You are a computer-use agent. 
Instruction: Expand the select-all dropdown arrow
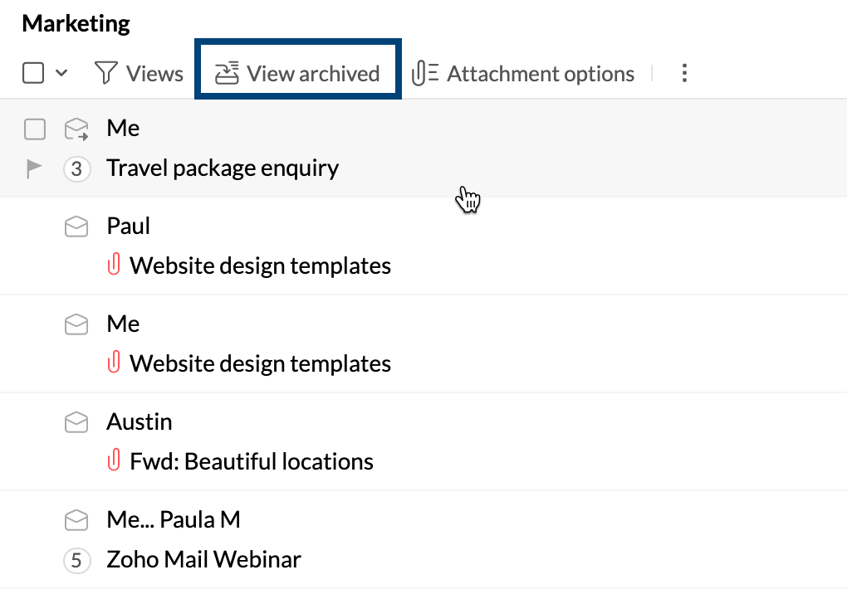[61, 74]
